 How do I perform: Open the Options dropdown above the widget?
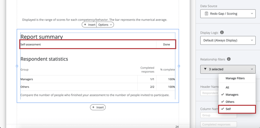pyautogui.click(x=105, y=25)
